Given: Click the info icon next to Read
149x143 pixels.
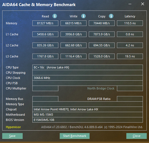Looking at the screenshot, I should [x=55, y=16].
